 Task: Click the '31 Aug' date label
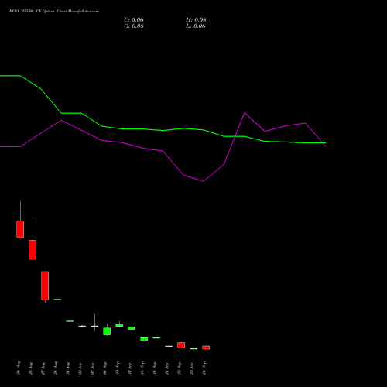(x=68, y=368)
